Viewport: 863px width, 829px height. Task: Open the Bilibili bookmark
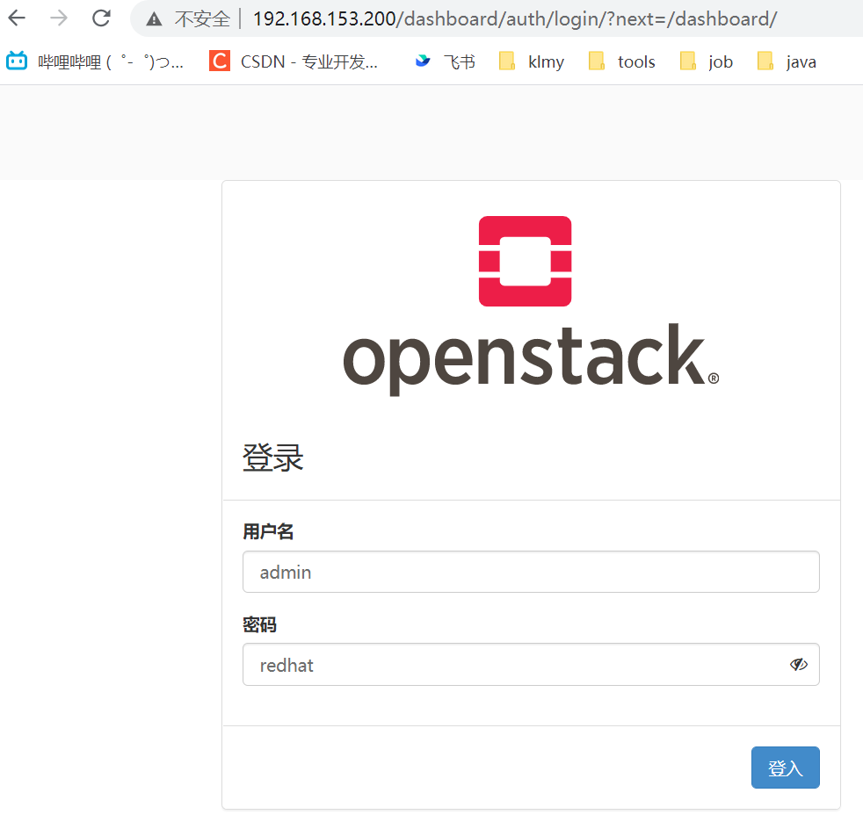95,61
